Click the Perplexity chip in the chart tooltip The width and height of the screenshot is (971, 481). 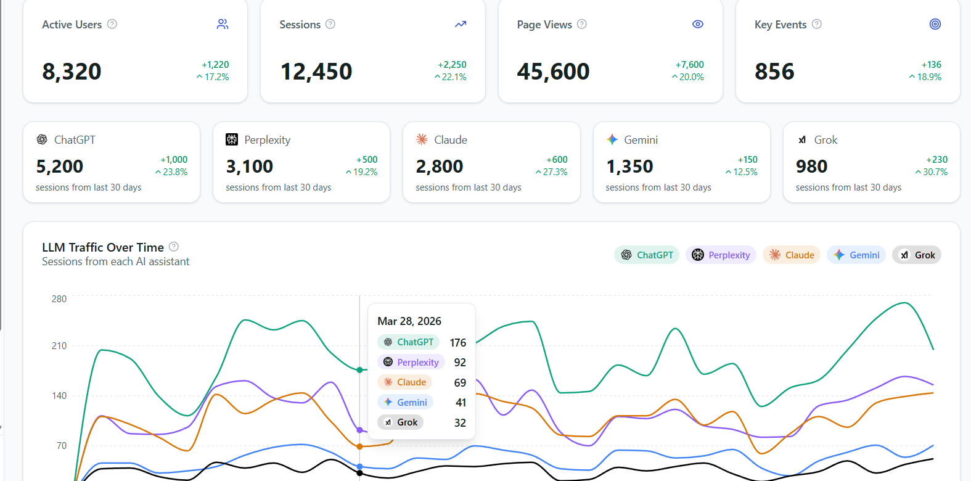tap(411, 362)
